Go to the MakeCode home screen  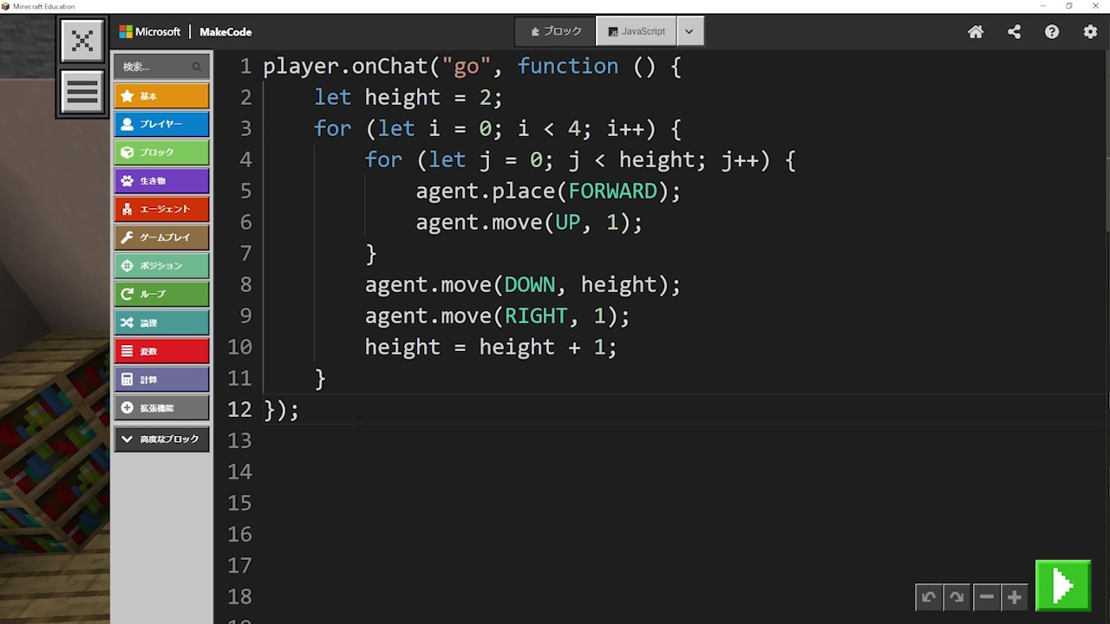[x=976, y=32]
